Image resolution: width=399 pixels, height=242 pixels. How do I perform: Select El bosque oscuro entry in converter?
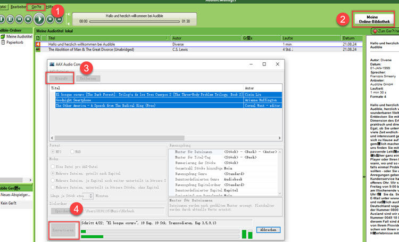coord(169,94)
